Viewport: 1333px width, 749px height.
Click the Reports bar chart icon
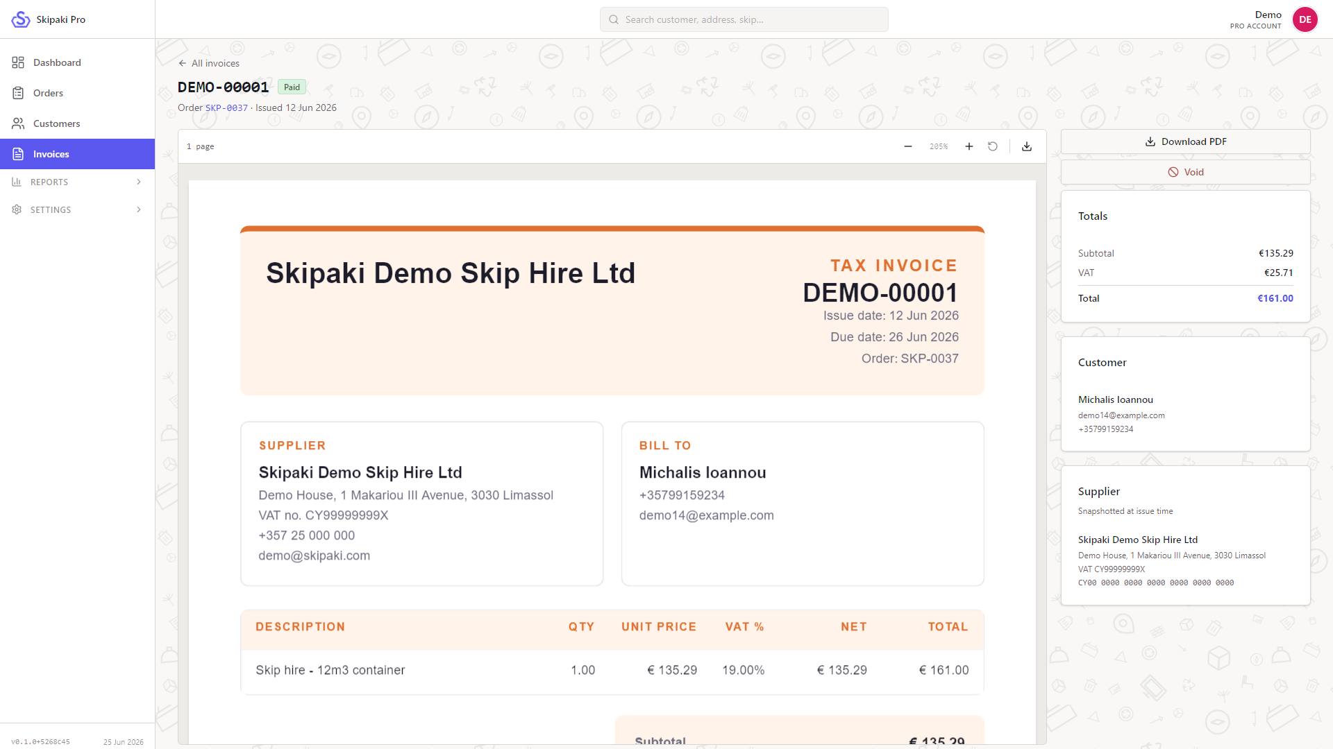17,182
